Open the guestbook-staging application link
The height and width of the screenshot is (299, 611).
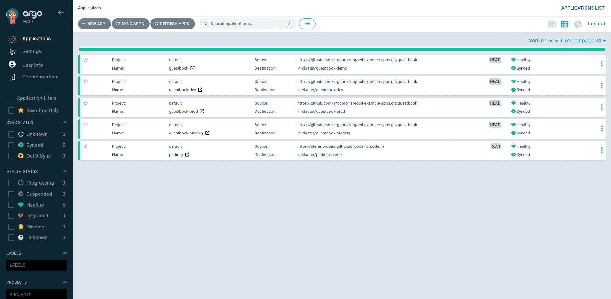[186, 133]
